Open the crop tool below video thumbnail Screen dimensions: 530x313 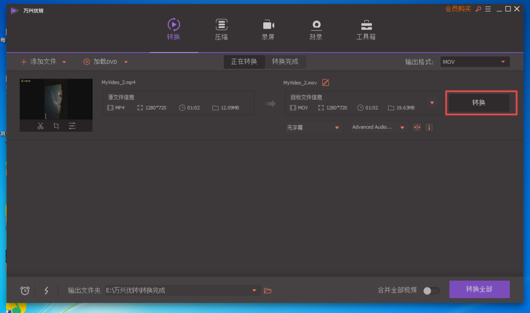pyautogui.click(x=56, y=126)
